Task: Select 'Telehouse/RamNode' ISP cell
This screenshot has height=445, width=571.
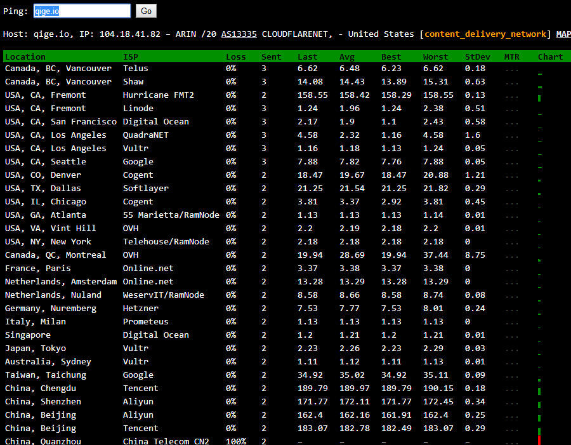Action: click(166, 242)
